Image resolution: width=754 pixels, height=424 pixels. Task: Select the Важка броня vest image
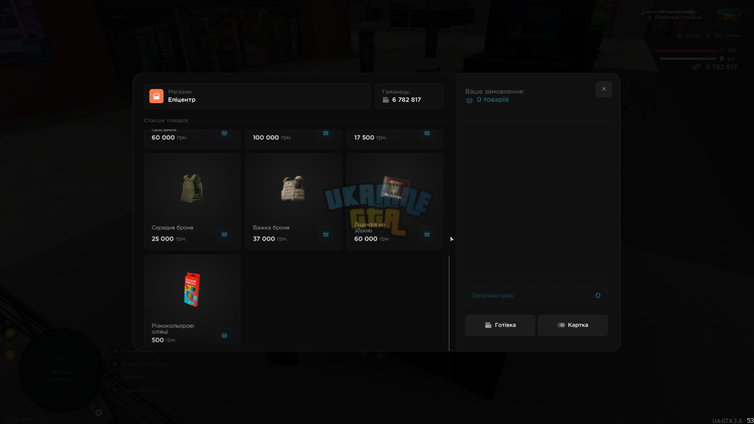(x=293, y=188)
